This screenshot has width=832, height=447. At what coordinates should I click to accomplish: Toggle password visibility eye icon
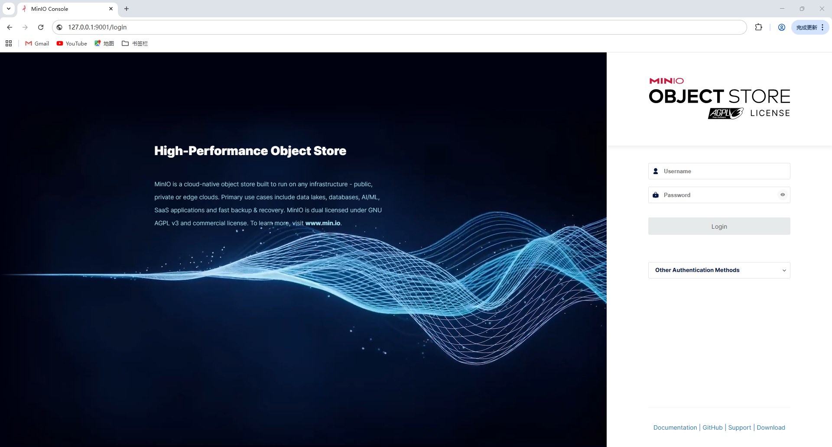click(783, 195)
